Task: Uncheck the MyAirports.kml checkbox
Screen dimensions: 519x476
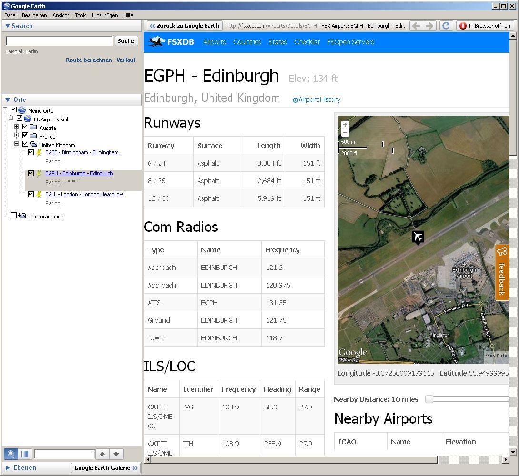Action: [20, 118]
